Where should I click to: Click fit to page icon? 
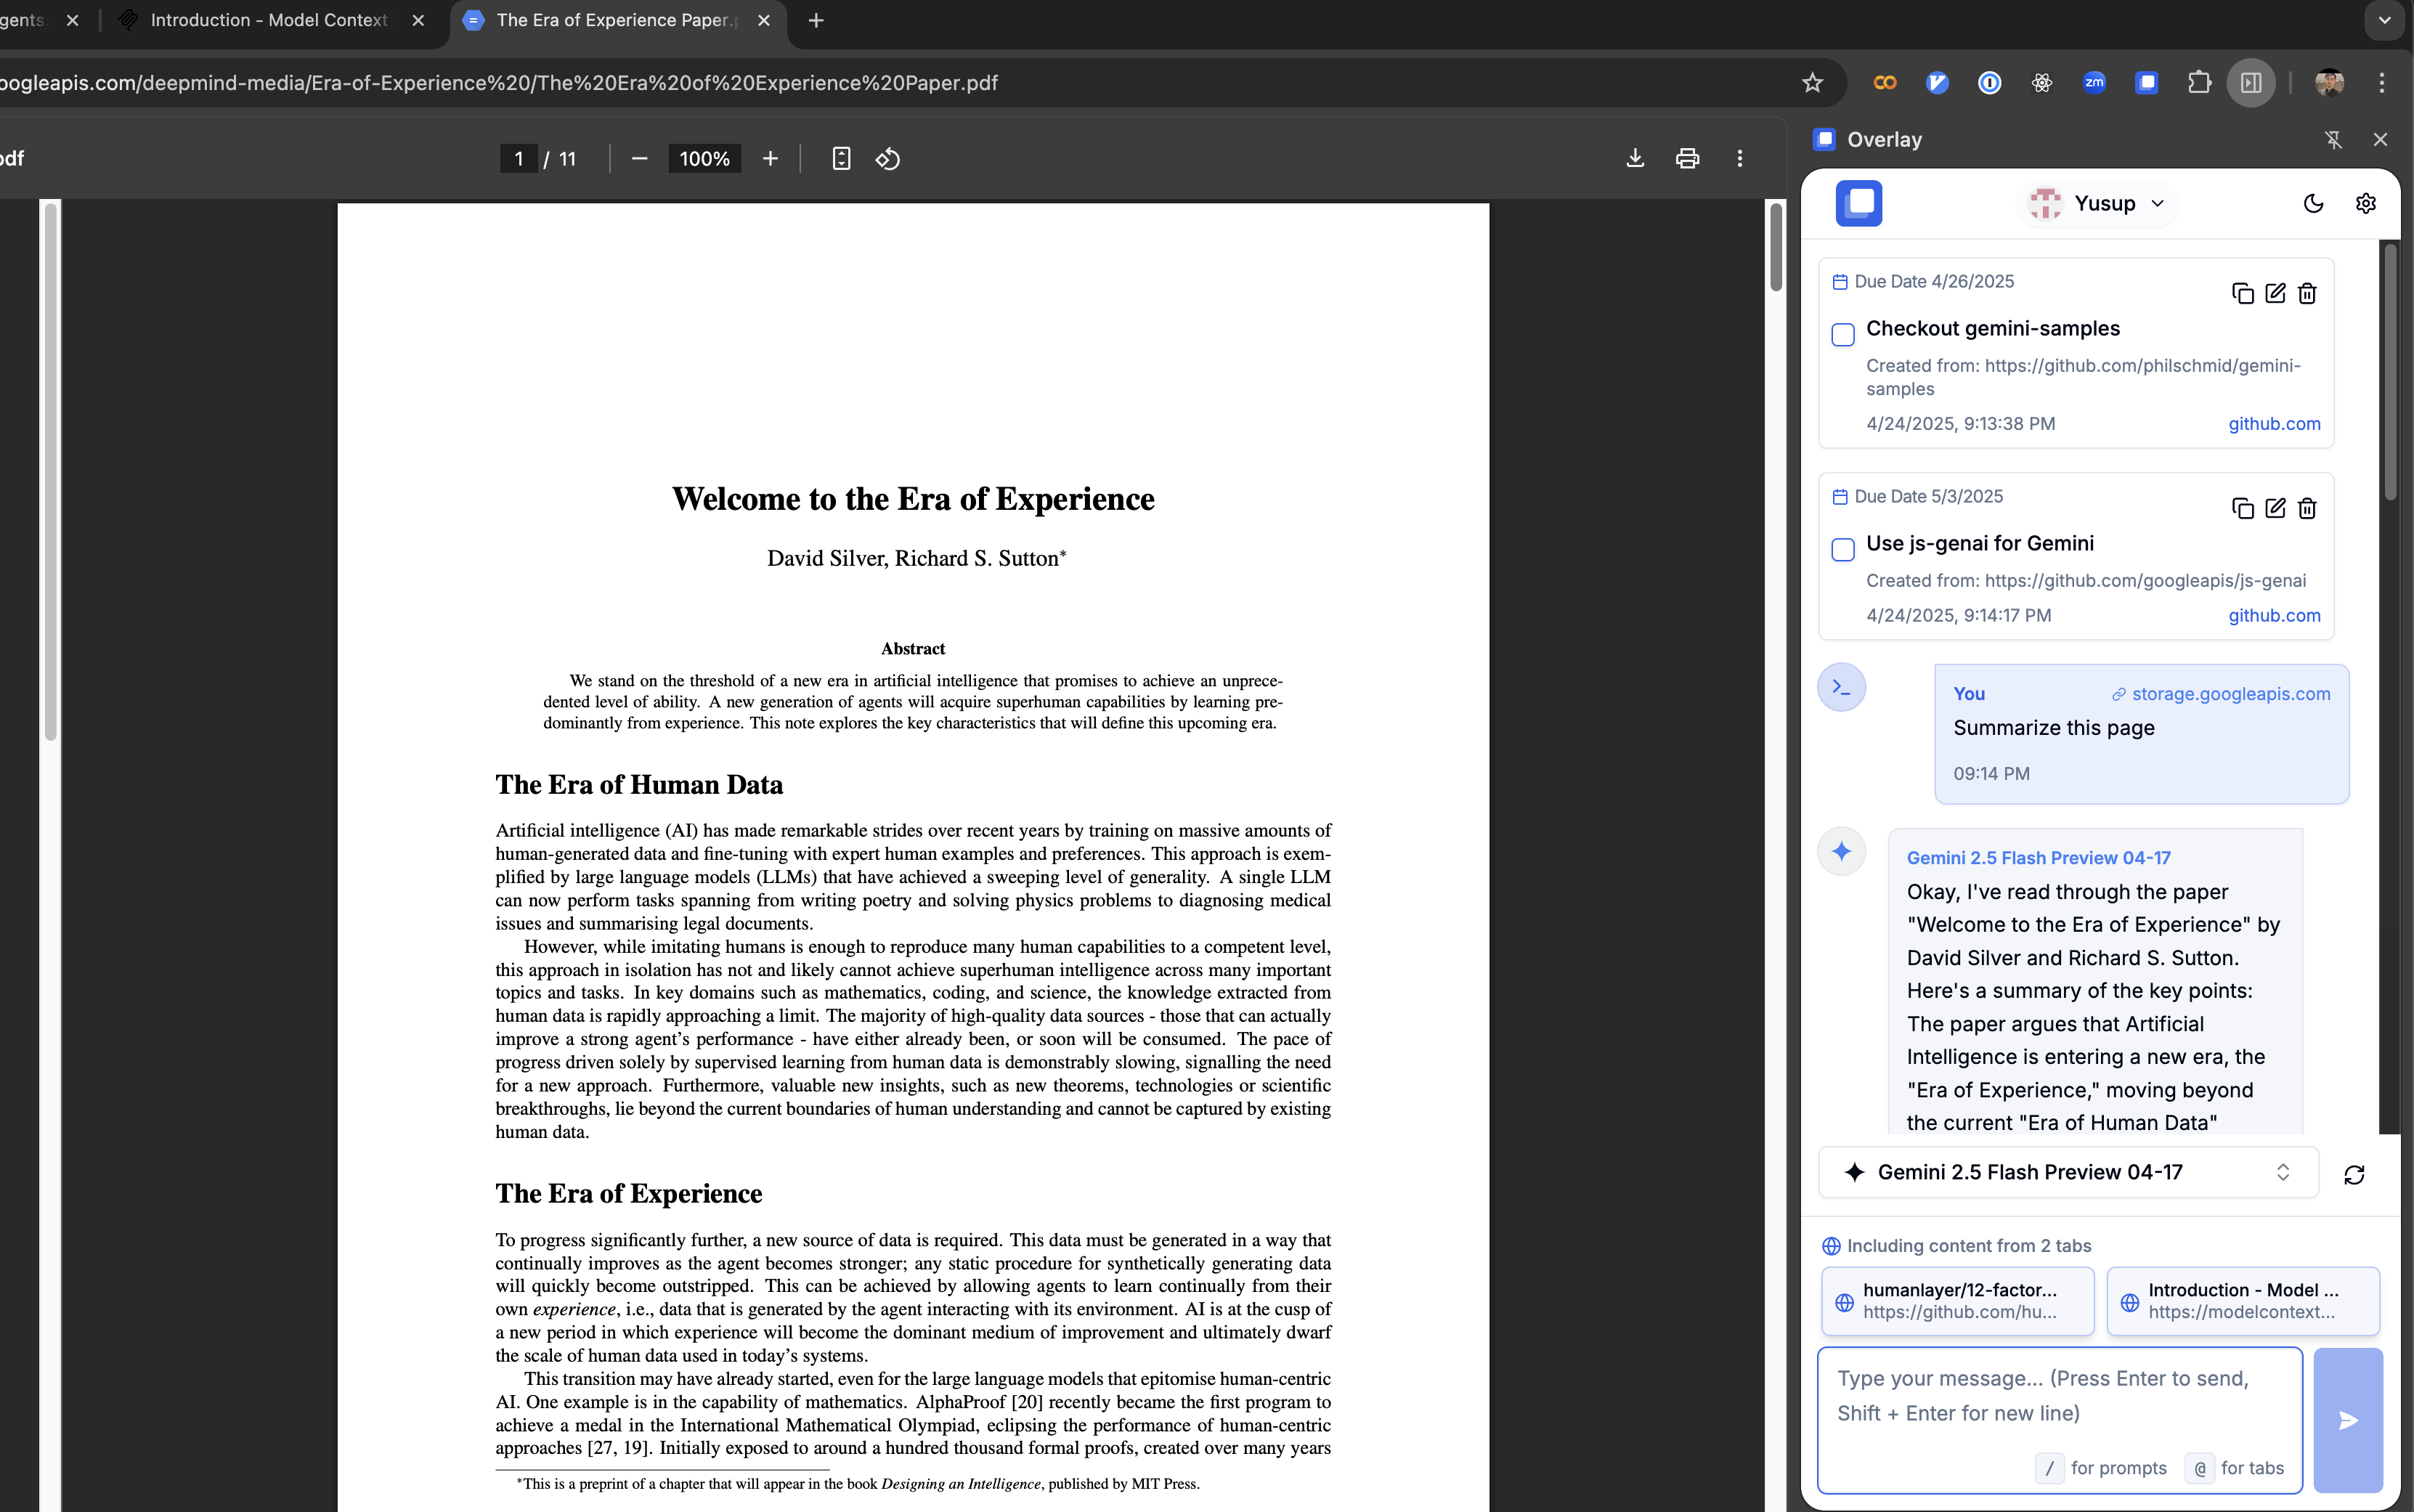click(841, 158)
